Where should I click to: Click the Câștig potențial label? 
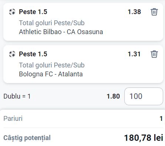(27, 138)
